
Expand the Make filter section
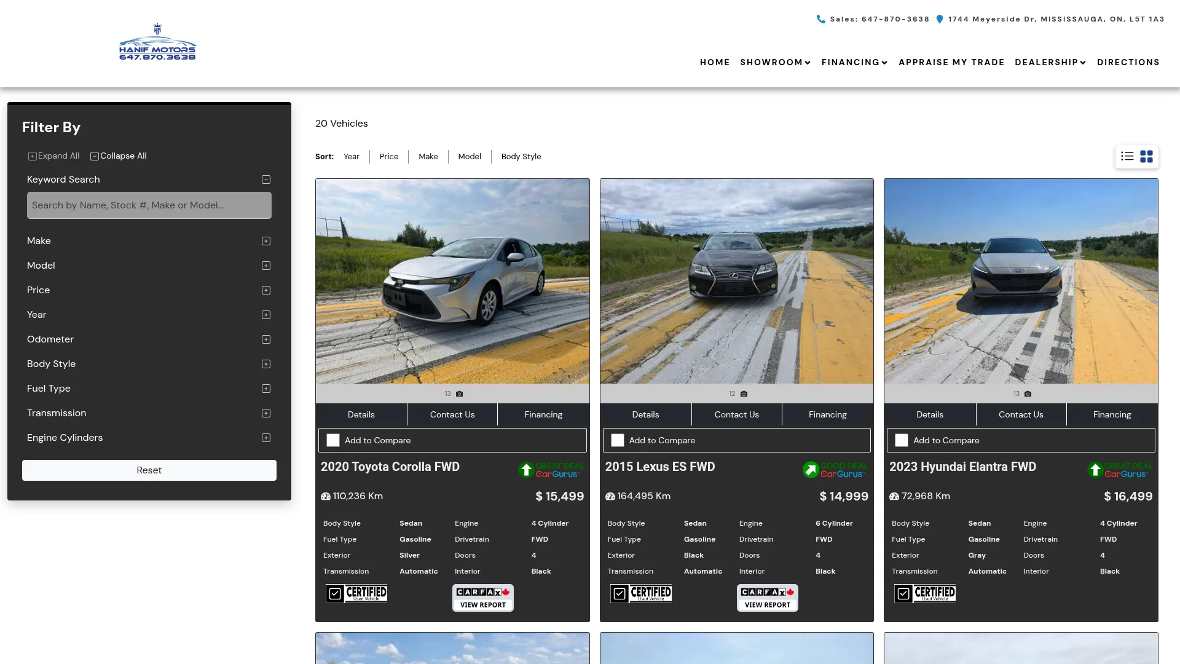(266, 241)
